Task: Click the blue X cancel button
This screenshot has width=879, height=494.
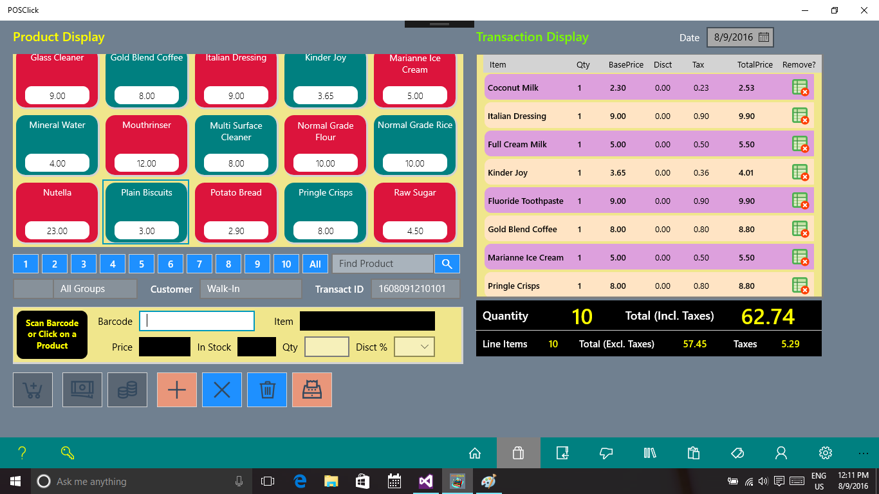Action: pos(222,390)
